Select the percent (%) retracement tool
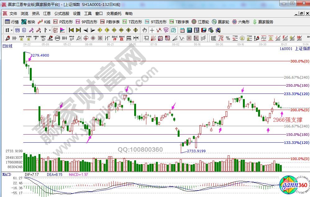This screenshot has width=310, height=197. click(x=228, y=38)
